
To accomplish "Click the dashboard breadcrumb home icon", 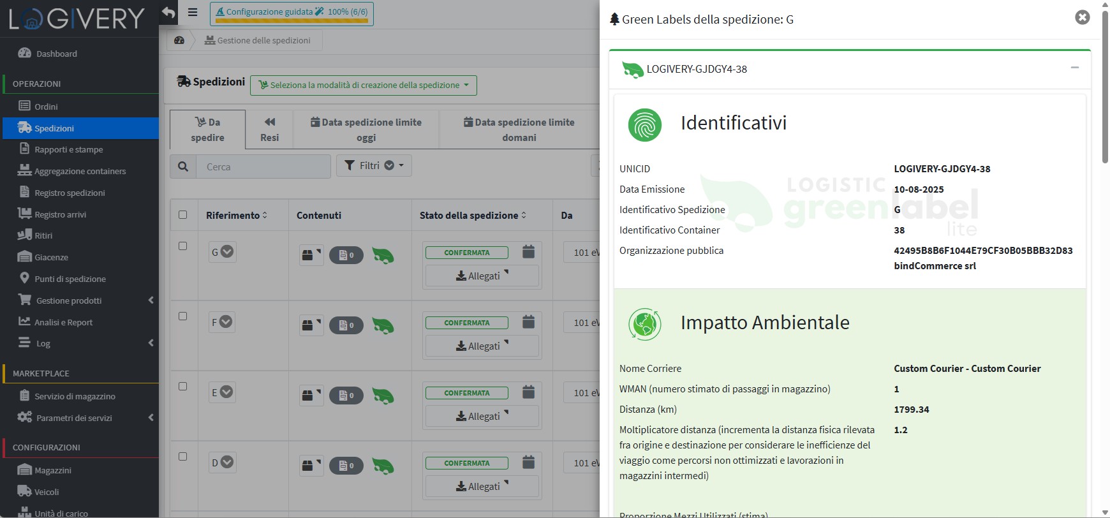I will 179,40.
